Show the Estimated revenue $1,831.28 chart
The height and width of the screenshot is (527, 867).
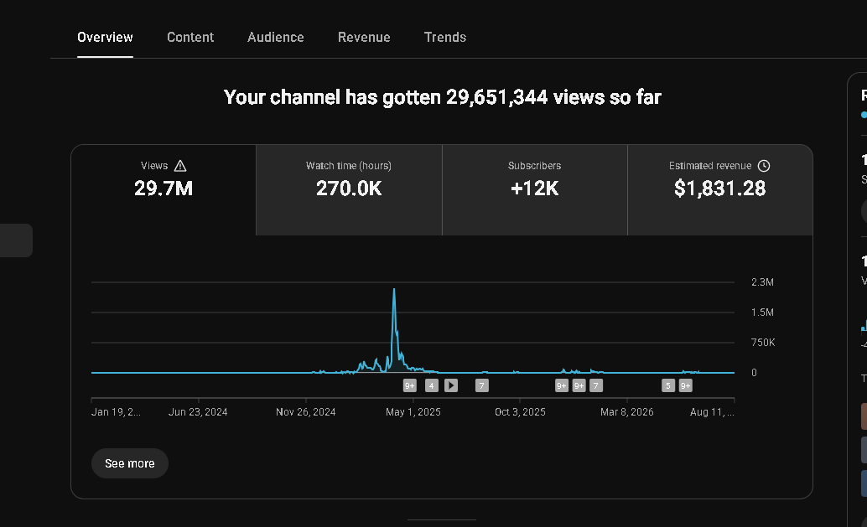coord(720,190)
